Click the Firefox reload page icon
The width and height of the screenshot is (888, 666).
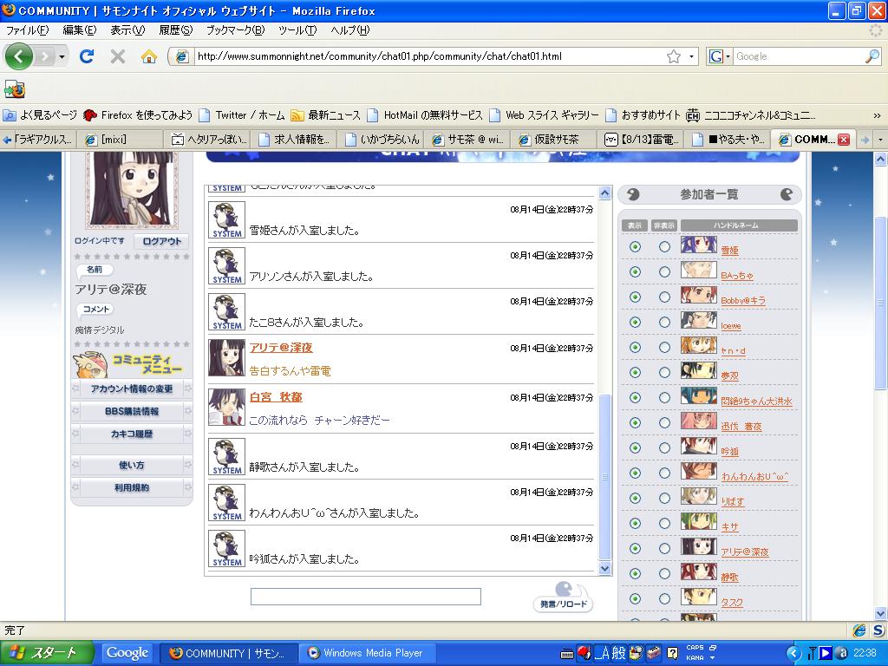87,56
